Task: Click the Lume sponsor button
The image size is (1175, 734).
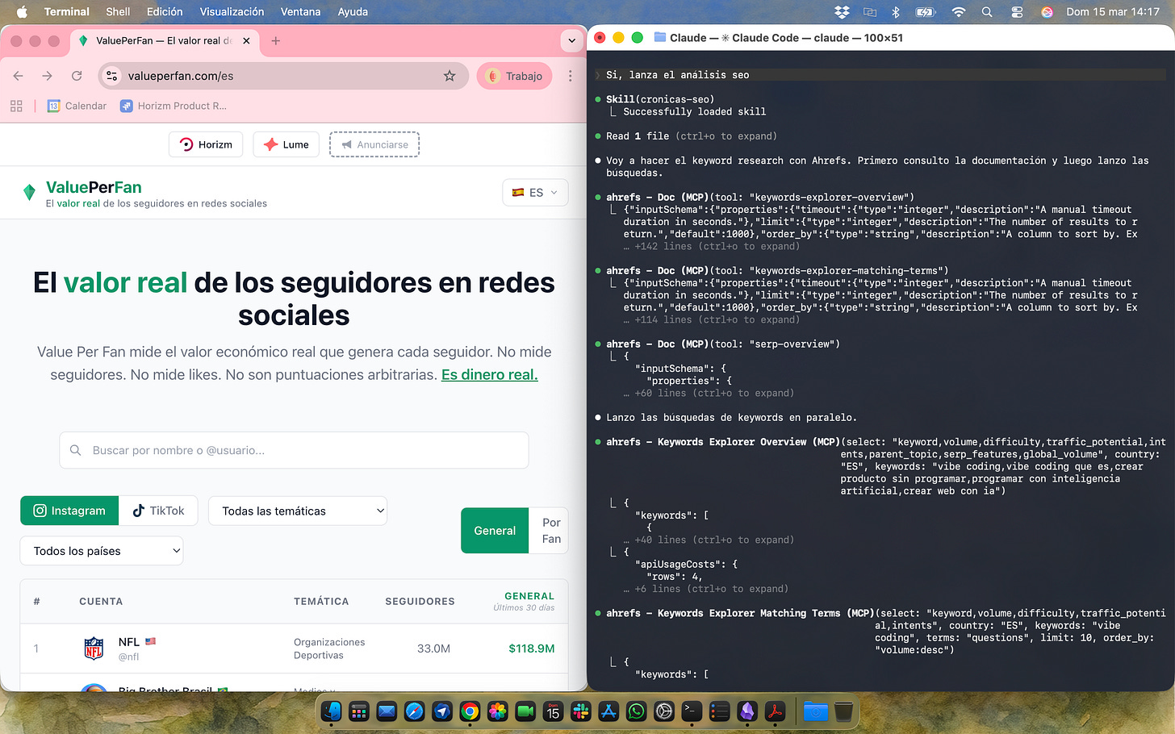Action: coord(286,144)
